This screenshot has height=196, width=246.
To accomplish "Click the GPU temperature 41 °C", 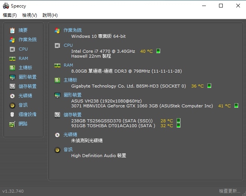I will 224,106.
